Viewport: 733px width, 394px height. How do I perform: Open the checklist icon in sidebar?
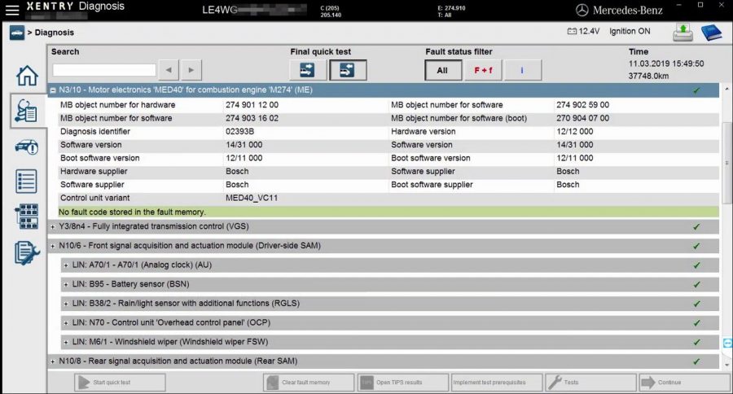coord(26,182)
